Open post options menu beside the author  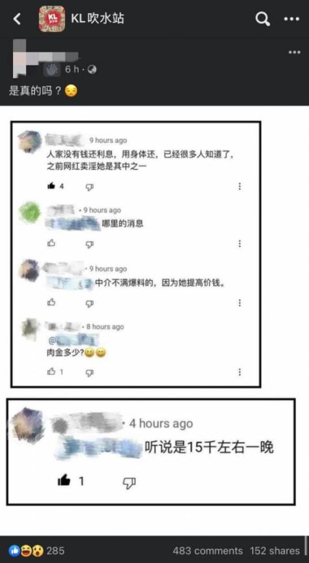point(294,52)
